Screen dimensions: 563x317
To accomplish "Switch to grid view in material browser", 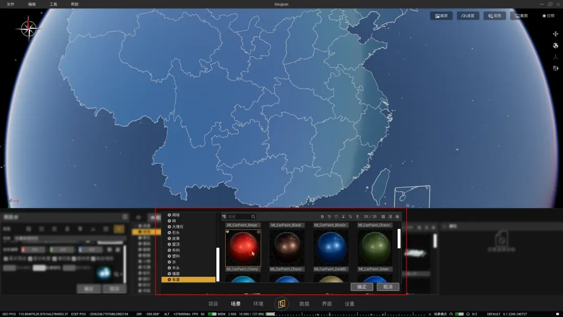I will click(x=383, y=216).
